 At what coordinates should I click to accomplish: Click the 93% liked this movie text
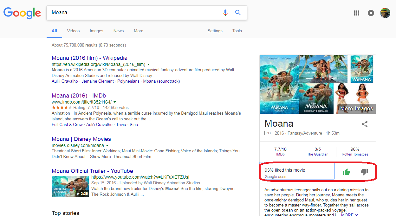tap(285, 170)
